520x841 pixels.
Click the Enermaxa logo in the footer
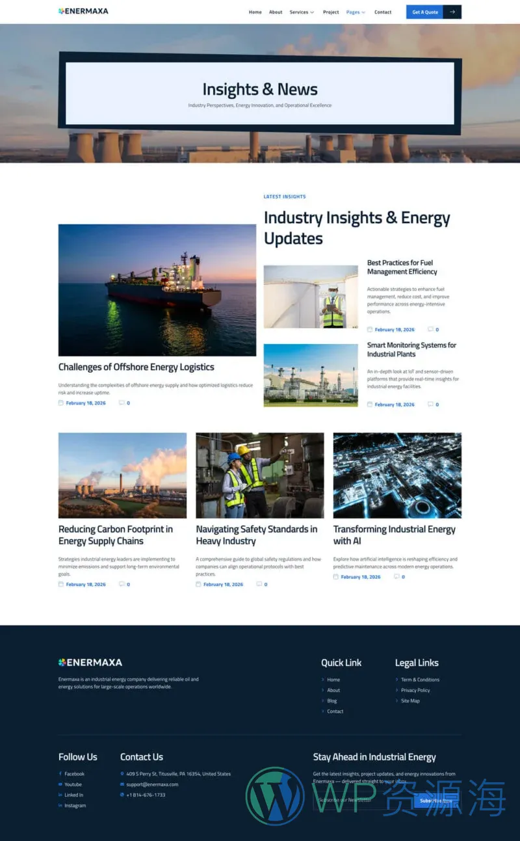[x=90, y=662]
